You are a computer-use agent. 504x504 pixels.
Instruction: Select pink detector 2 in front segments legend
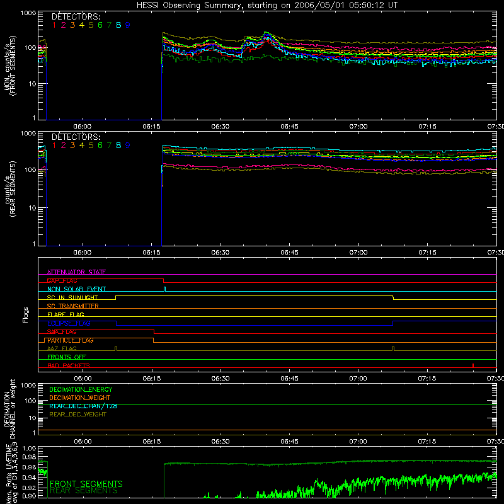(64, 25)
